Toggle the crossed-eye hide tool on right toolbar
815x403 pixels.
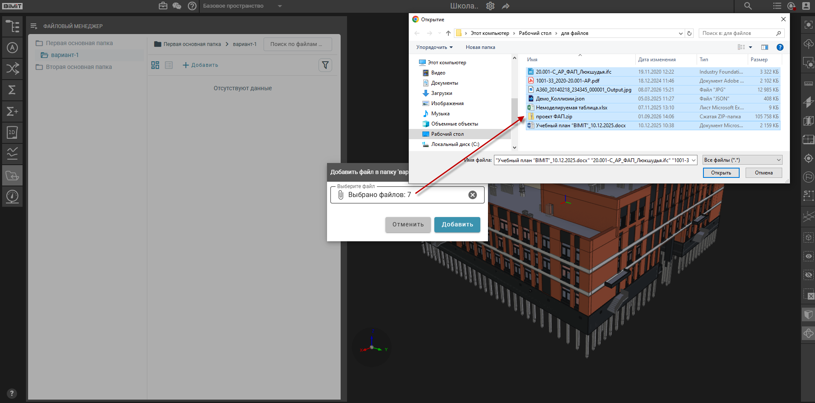tap(808, 275)
